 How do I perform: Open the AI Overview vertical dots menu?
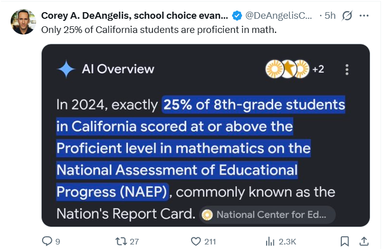(x=347, y=70)
